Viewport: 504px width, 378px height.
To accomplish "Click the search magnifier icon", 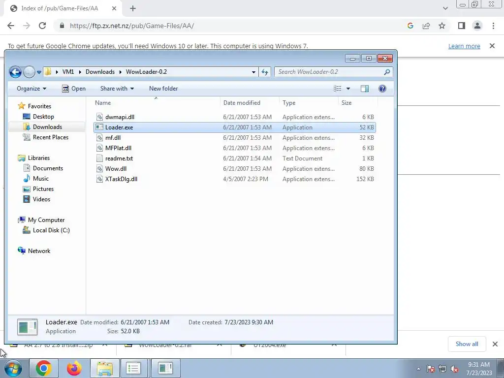I will click(x=387, y=72).
